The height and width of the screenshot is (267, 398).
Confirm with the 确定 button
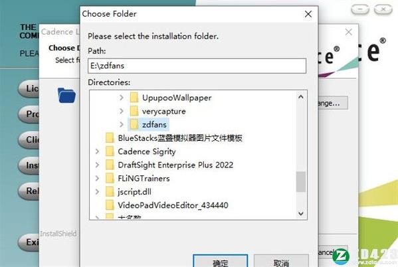pyautogui.click(x=221, y=261)
